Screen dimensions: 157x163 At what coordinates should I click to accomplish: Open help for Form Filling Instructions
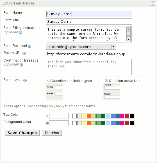click(21, 33)
